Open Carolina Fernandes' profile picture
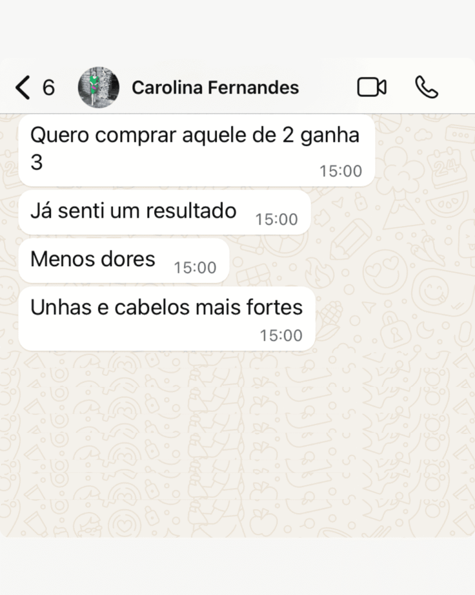 pos(99,87)
